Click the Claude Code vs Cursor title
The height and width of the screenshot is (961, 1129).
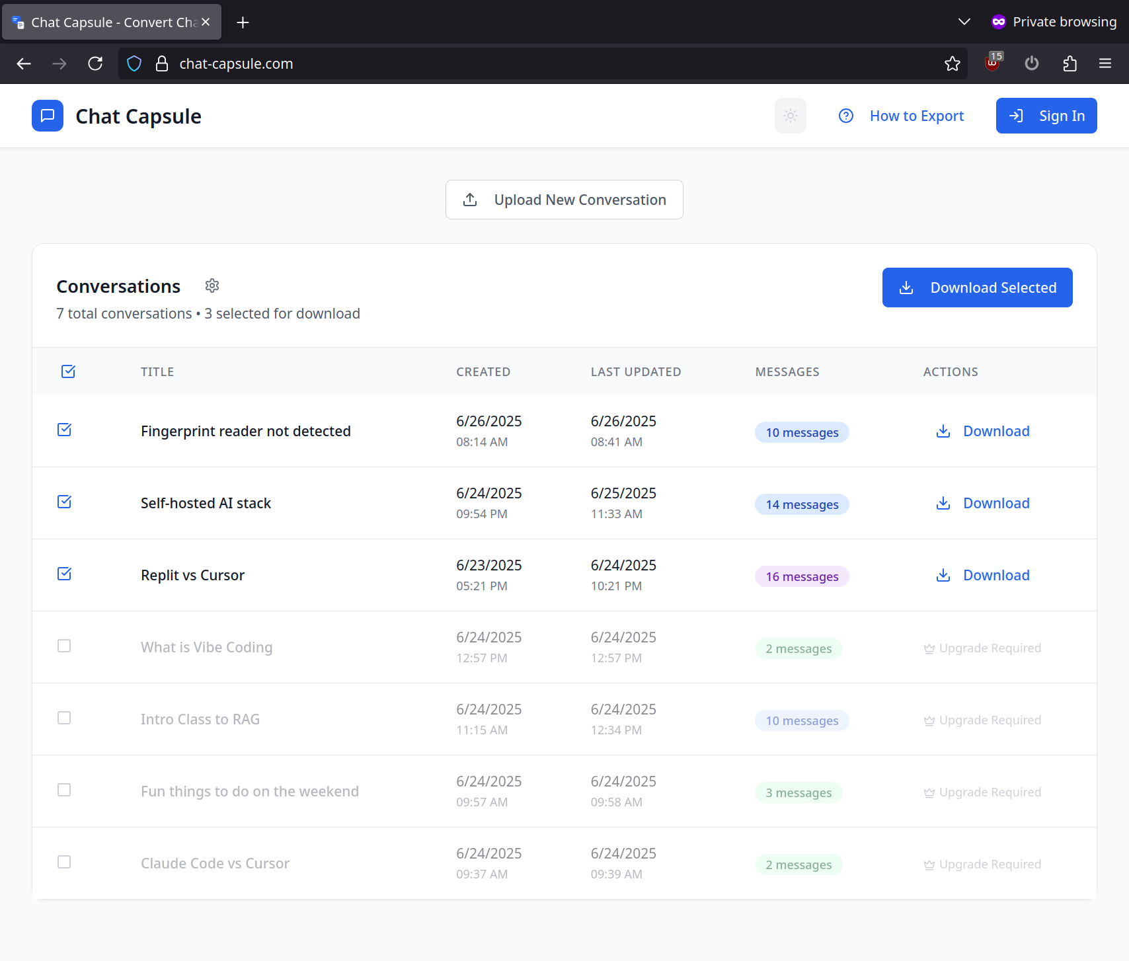click(215, 863)
